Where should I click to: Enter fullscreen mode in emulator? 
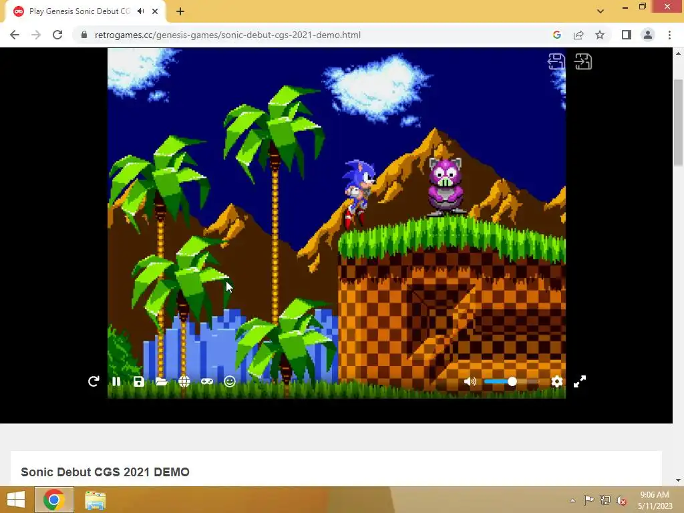click(580, 381)
